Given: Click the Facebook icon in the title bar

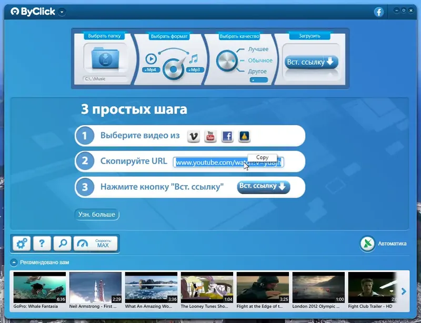Looking at the screenshot, I should point(379,11).
